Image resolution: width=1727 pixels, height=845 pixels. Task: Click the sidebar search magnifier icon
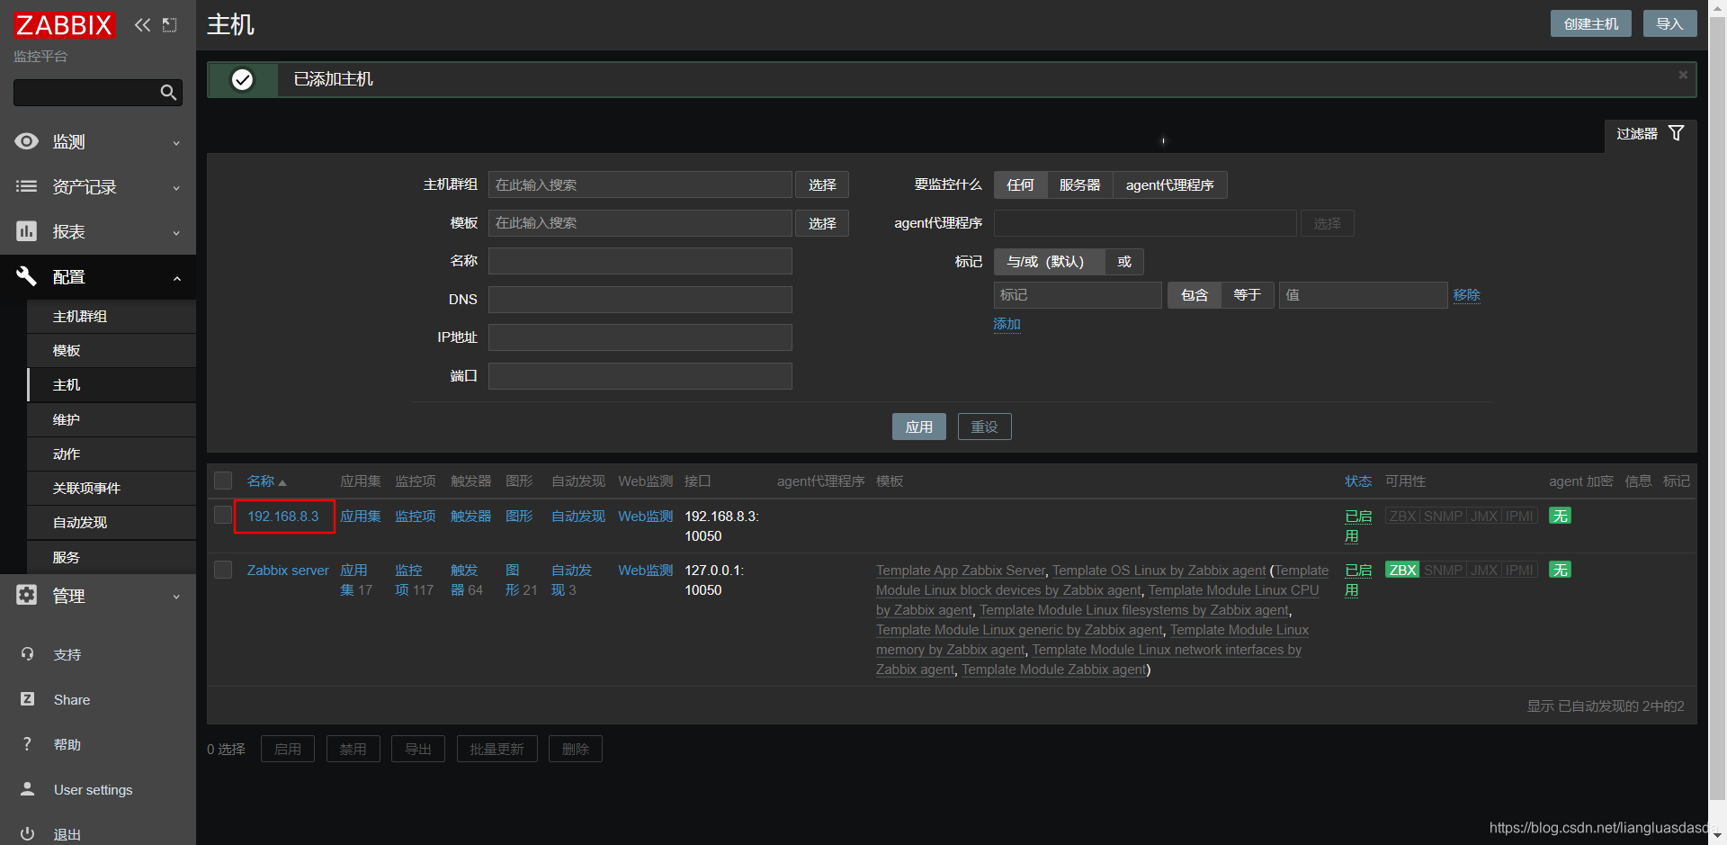pyautogui.click(x=168, y=93)
